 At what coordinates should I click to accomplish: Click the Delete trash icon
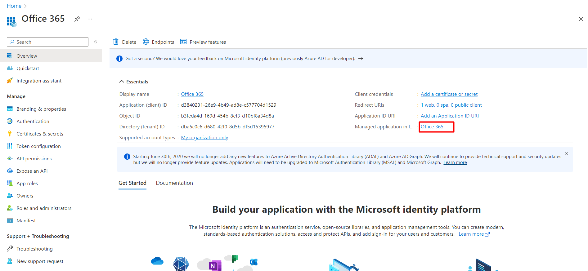(116, 42)
